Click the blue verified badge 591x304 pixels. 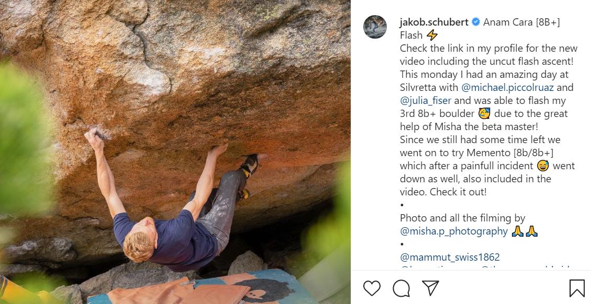[x=476, y=22]
